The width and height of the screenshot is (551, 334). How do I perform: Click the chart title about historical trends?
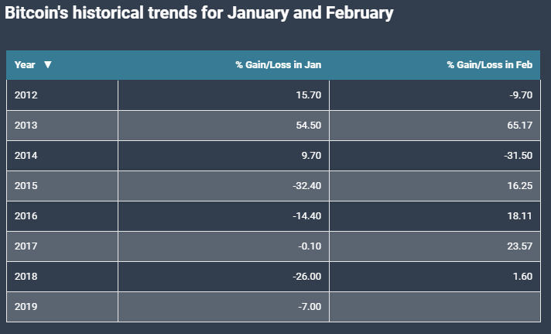pyautogui.click(x=200, y=13)
